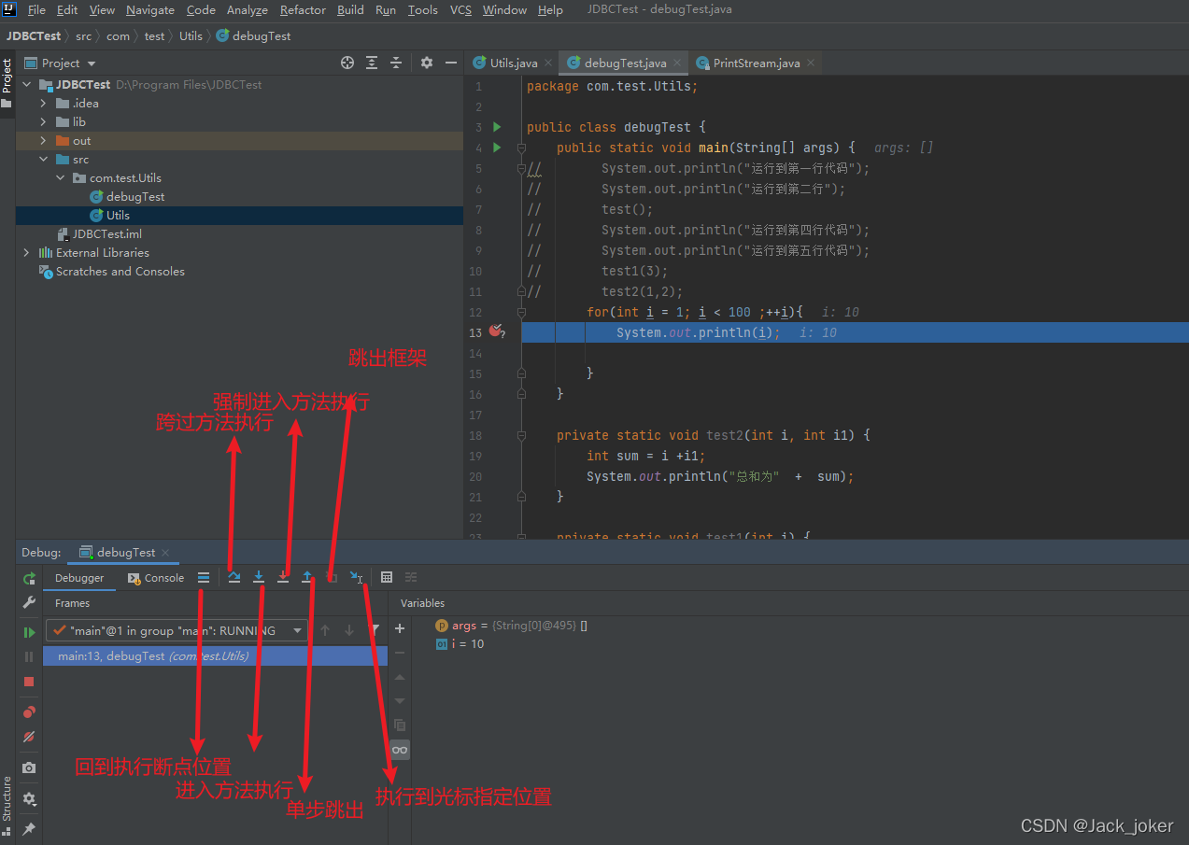Image resolution: width=1189 pixels, height=845 pixels.
Task: Toggle Mute Breakpoints in the debug sidebar
Action: click(29, 737)
